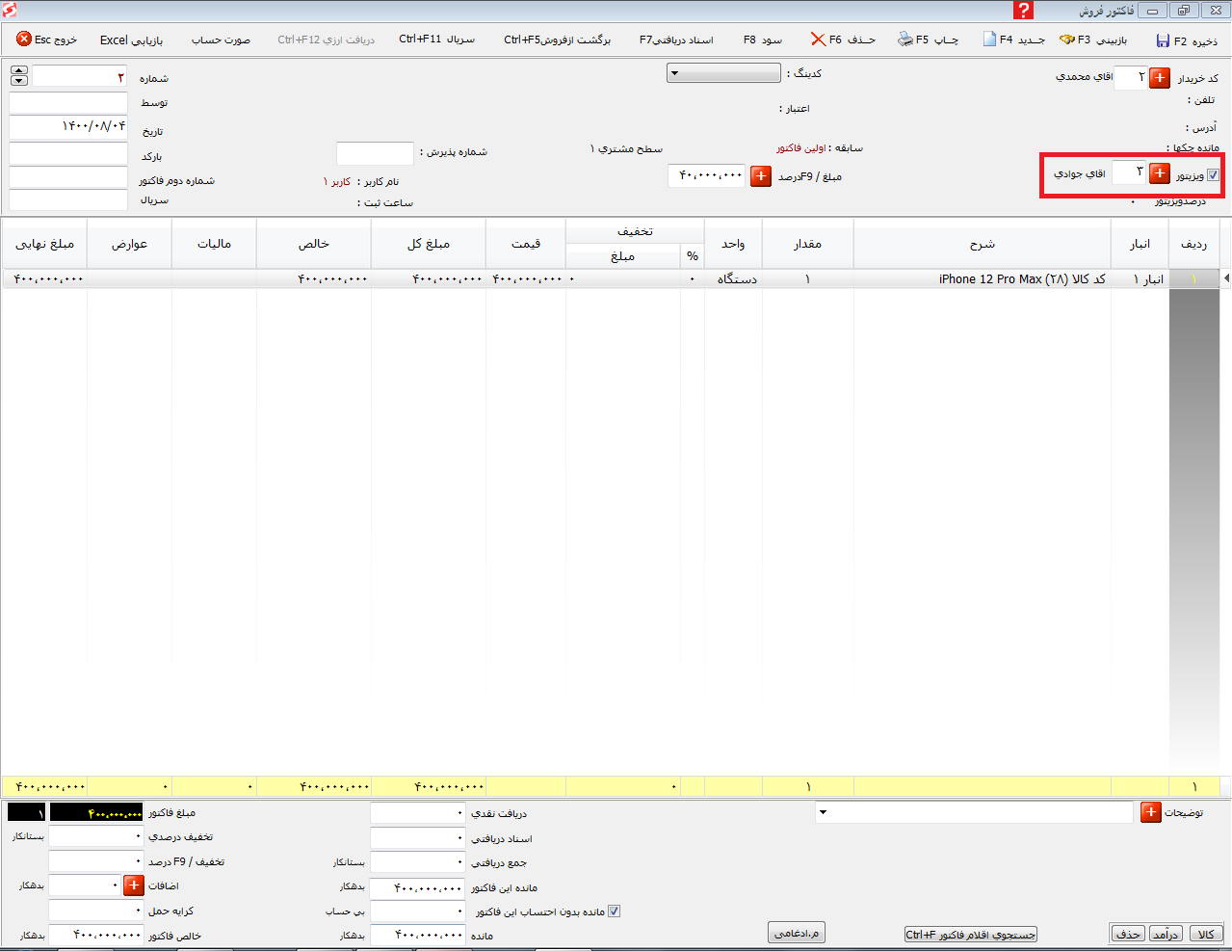Click the search invoice items Ctrl+F button
The height and width of the screenshot is (951, 1232).
click(x=970, y=935)
